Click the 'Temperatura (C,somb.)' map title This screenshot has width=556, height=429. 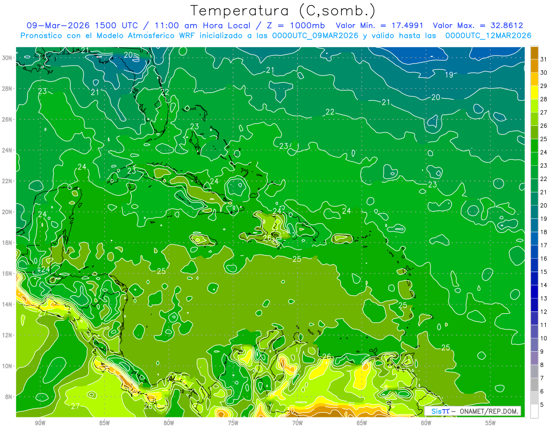[283, 11]
